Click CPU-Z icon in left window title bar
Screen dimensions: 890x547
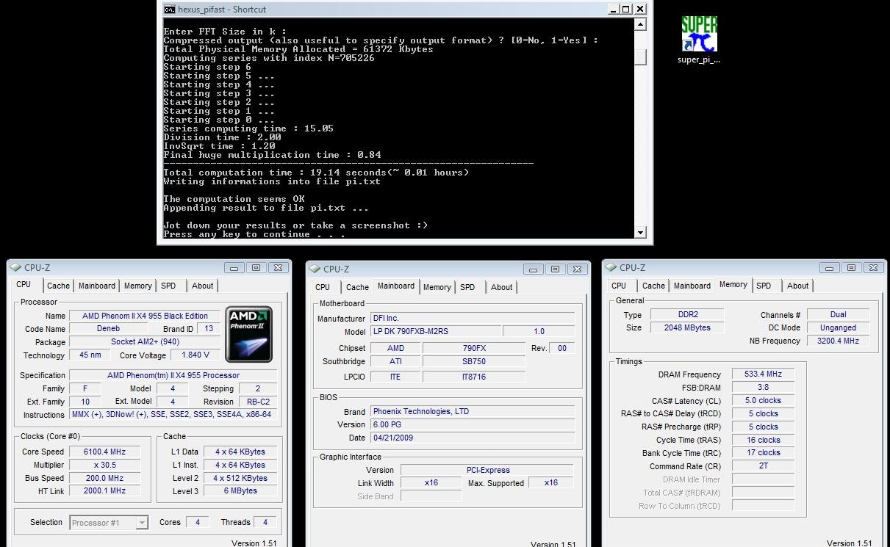(17, 268)
